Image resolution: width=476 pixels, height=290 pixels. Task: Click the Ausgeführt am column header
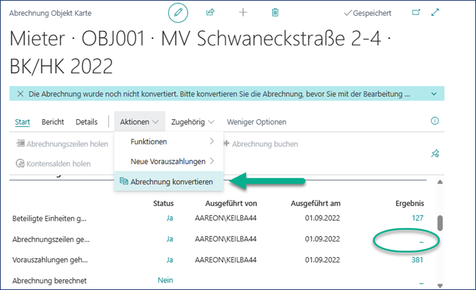pos(315,203)
